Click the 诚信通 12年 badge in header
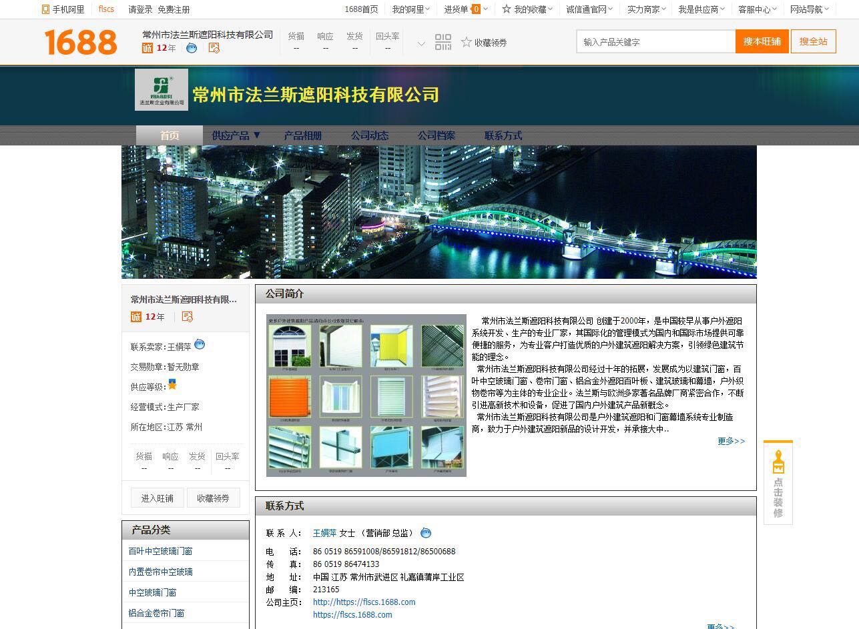Viewport: 859px width, 629px height. tap(159, 48)
